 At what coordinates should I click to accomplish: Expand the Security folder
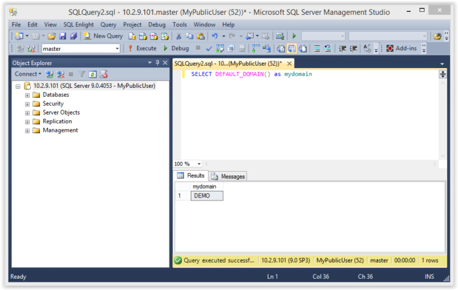click(27, 104)
